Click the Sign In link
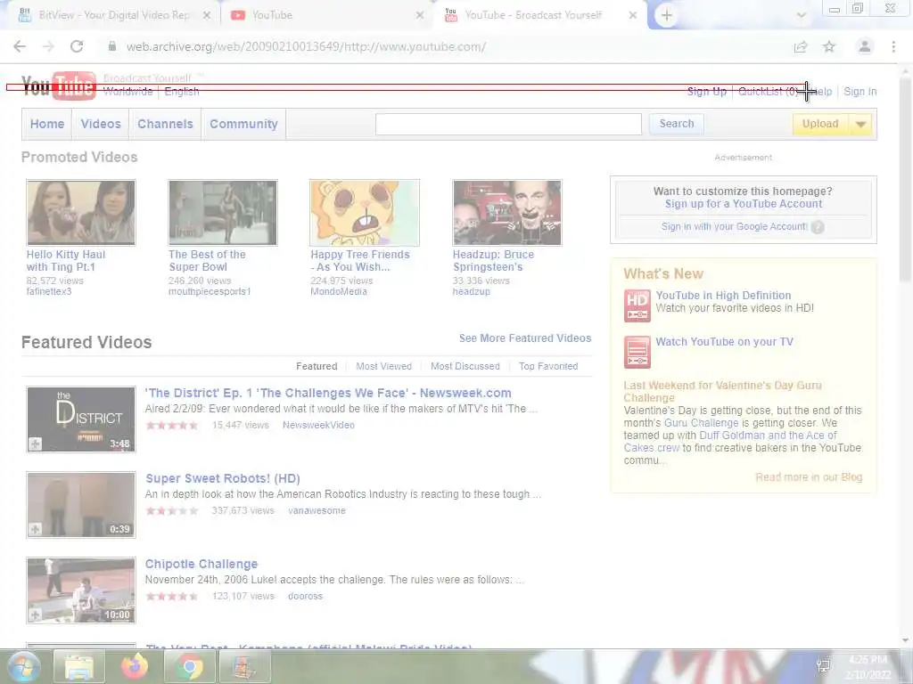The image size is (913, 684). (x=860, y=92)
